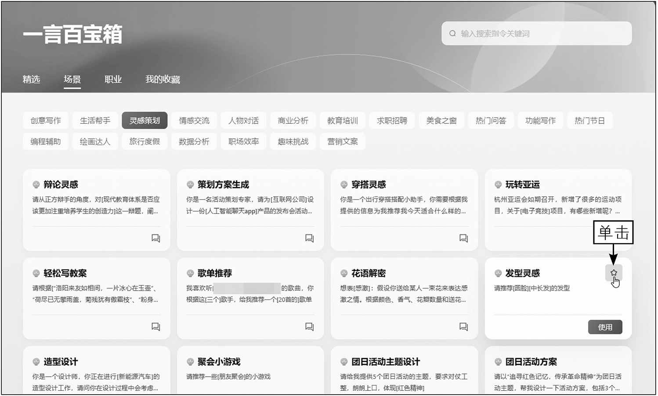
Task: Click the bulb icon beside 造型设计
Action: (36, 362)
